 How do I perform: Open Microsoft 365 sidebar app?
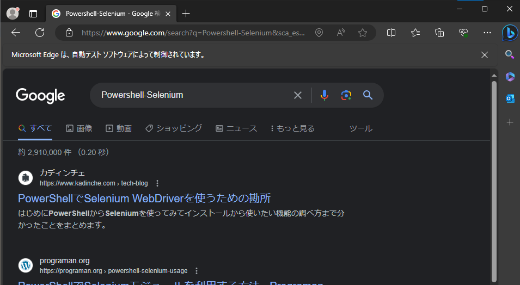click(x=510, y=77)
